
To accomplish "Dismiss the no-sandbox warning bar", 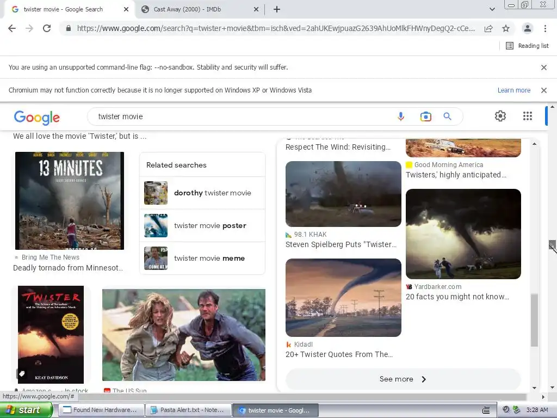I will (x=543, y=67).
